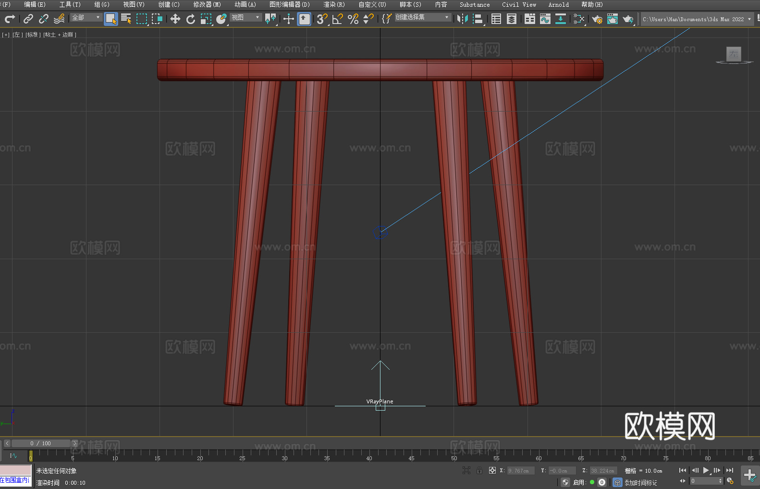
Task: Click the Use Pivot Point Center icon
Action: pos(271,19)
